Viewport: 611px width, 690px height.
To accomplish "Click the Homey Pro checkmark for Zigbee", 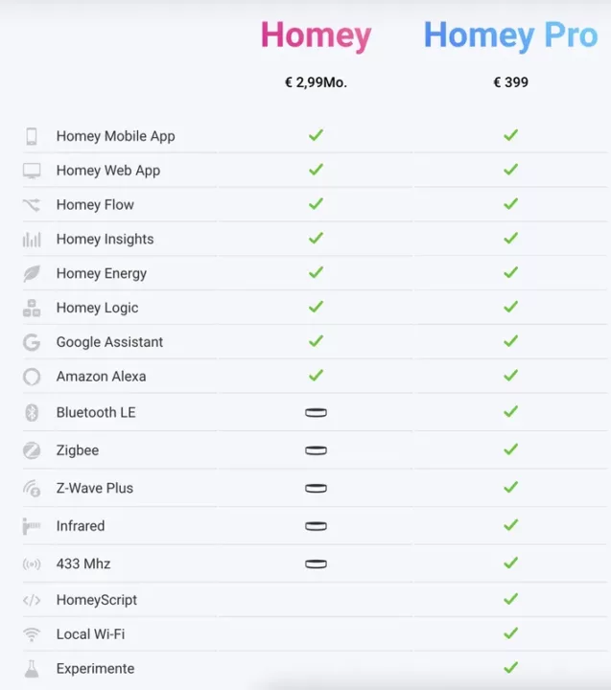I will click(510, 449).
